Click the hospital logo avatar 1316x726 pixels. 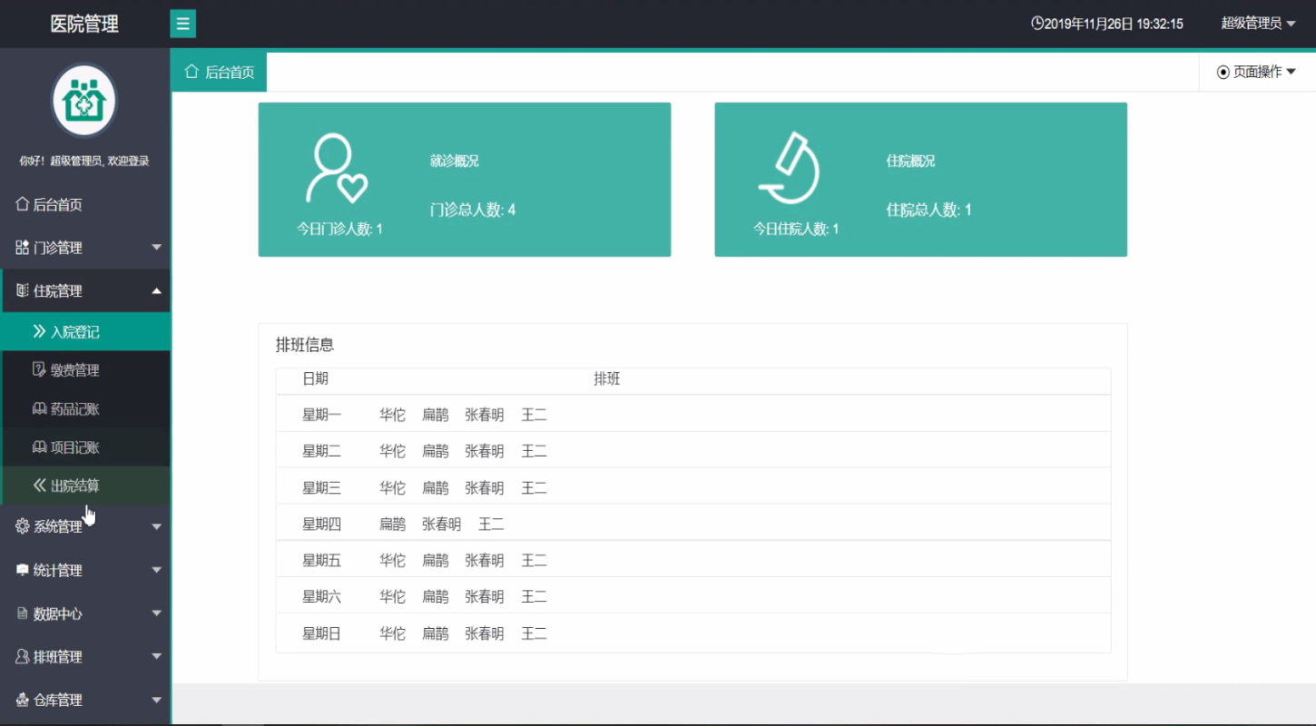click(84, 100)
